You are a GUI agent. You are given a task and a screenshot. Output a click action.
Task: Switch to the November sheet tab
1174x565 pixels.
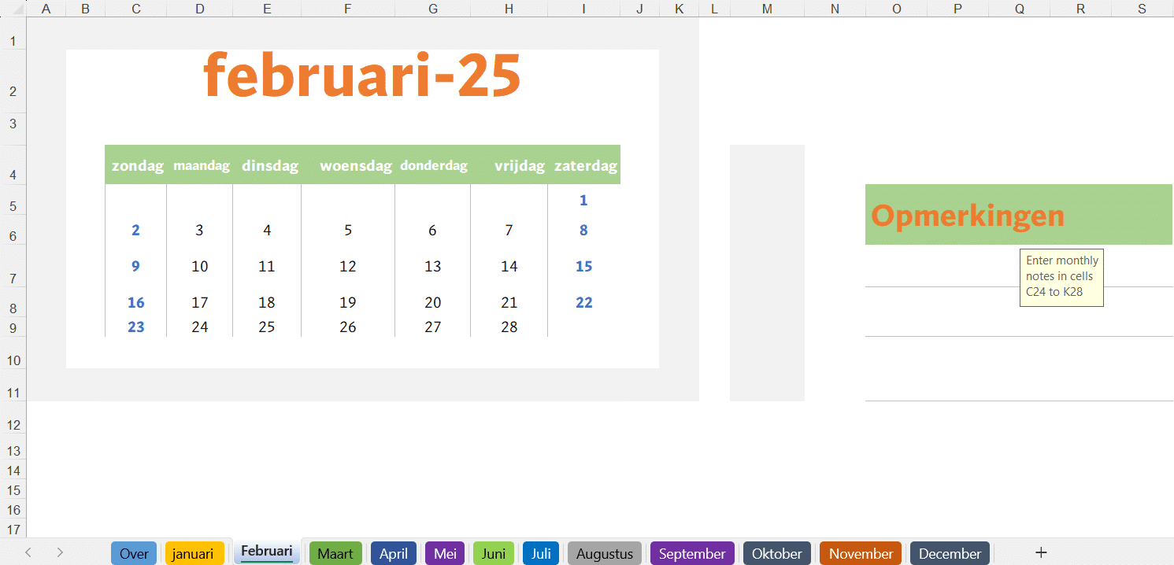click(x=860, y=553)
